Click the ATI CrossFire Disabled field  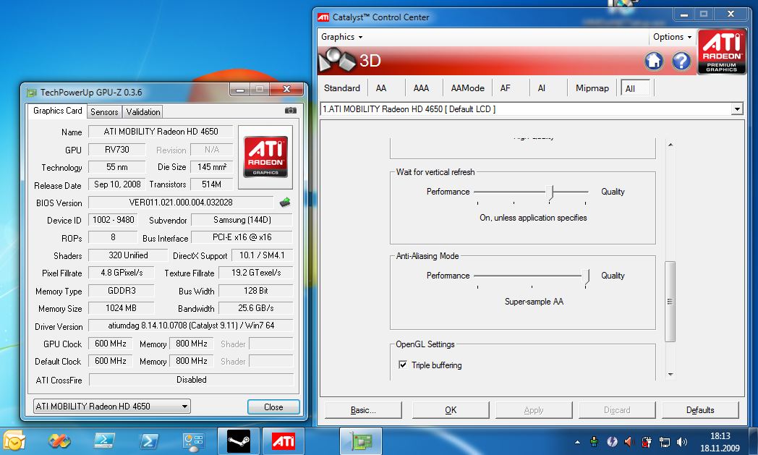pyautogui.click(x=192, y=380)
